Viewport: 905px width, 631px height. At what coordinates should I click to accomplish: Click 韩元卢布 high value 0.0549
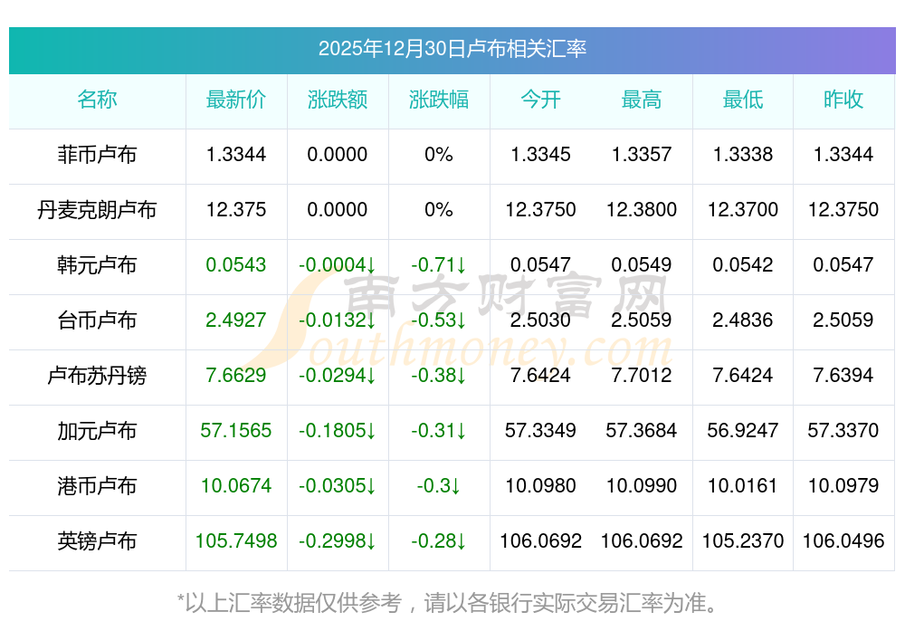(x=642, y=265)
